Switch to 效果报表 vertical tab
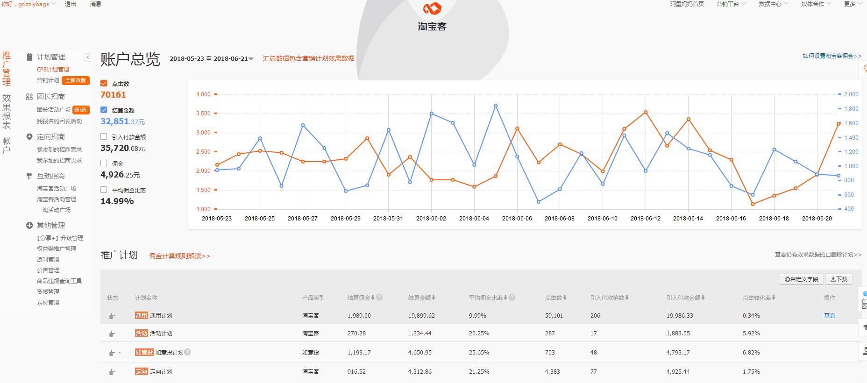This screenshot has height=383, width=867. click(x=7, y=111)
